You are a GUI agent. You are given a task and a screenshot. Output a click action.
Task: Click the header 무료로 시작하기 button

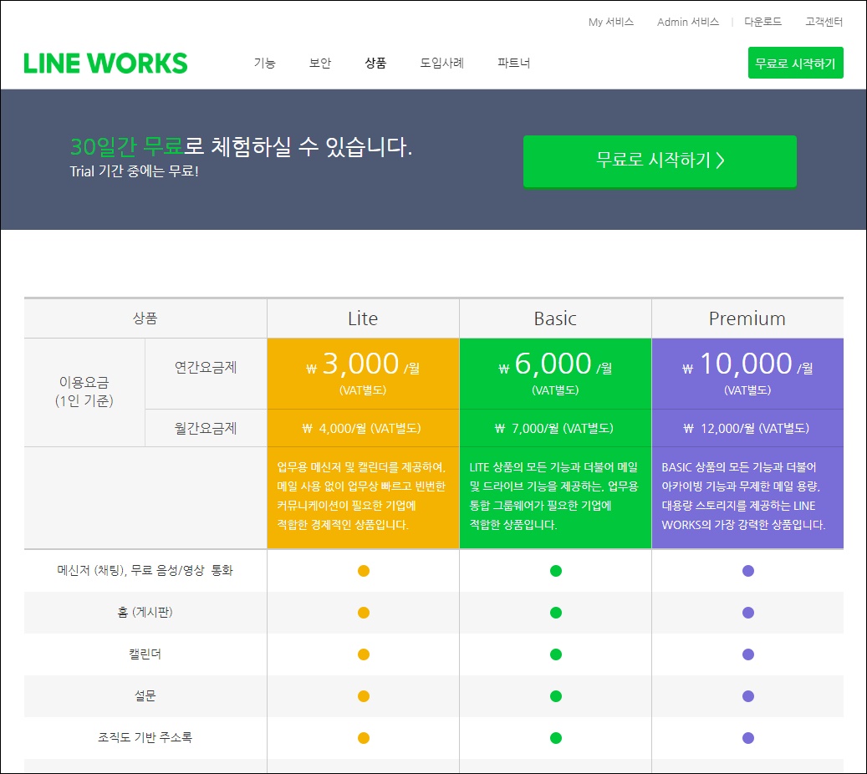(795, 63)
